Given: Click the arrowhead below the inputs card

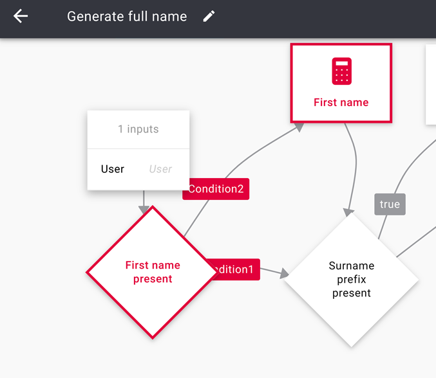Looking at the screenshot, I should (x=144, y=210).
